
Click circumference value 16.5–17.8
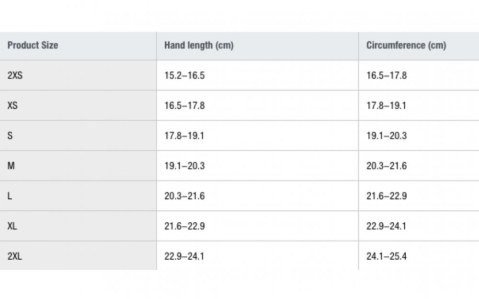387,75
